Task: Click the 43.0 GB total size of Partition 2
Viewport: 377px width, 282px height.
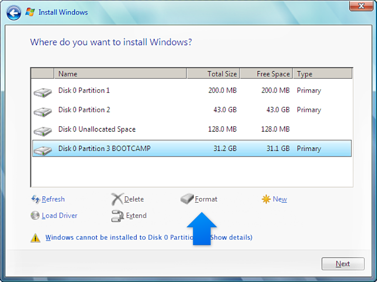Action: coord(225,110)
